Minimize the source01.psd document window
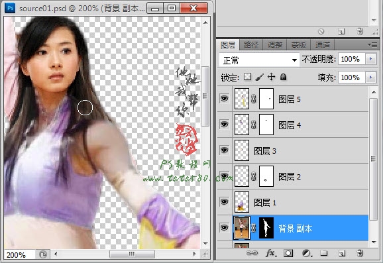 155,9
